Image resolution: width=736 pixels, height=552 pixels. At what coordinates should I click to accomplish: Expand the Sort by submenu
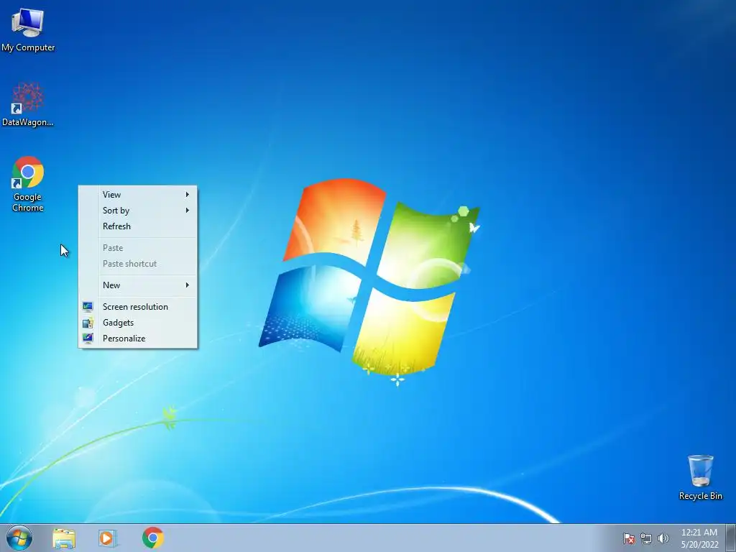[138, 211]
